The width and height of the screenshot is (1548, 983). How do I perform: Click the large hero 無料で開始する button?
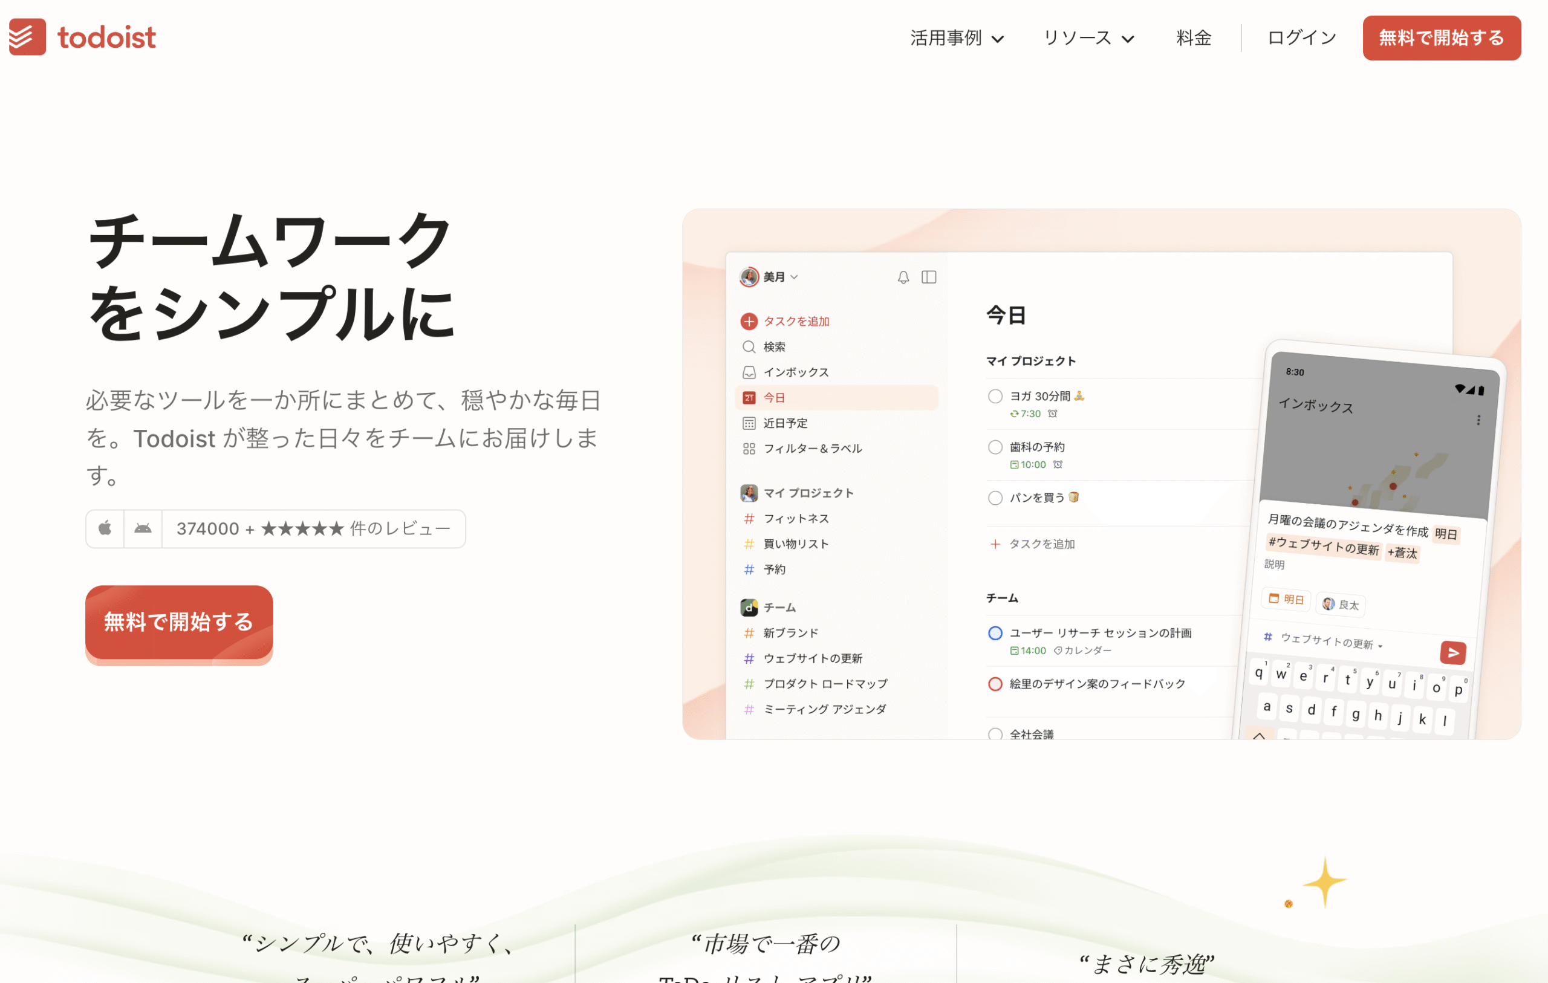click(179, 621)
